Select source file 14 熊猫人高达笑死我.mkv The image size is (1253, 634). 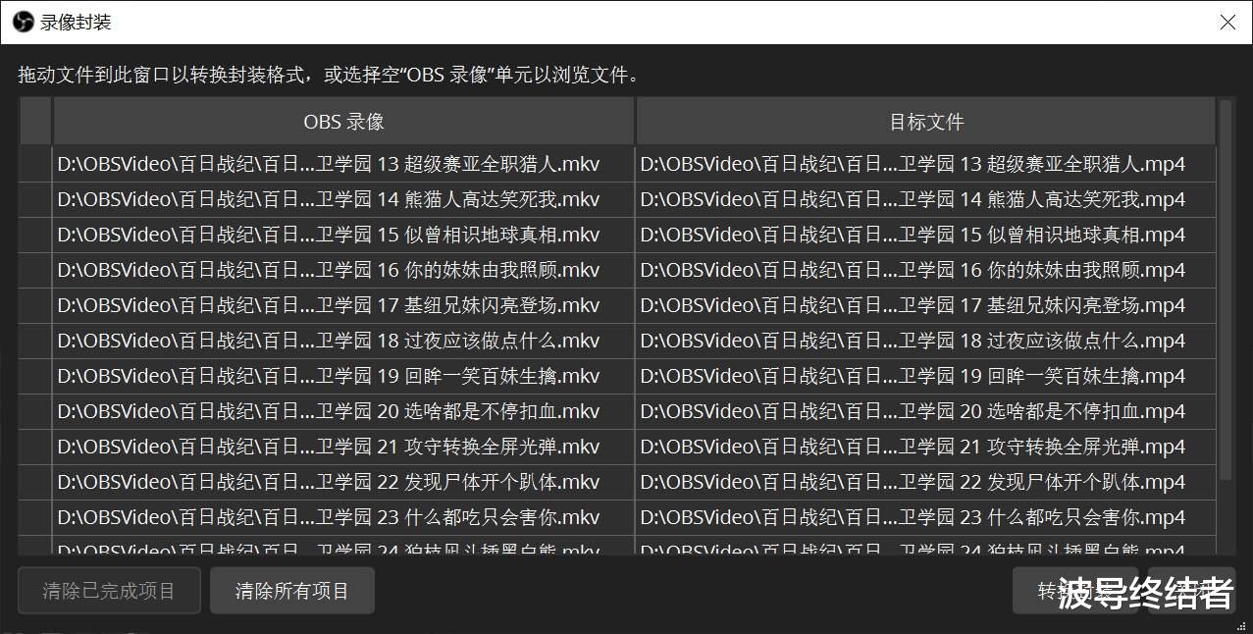(x=343, y=199)
